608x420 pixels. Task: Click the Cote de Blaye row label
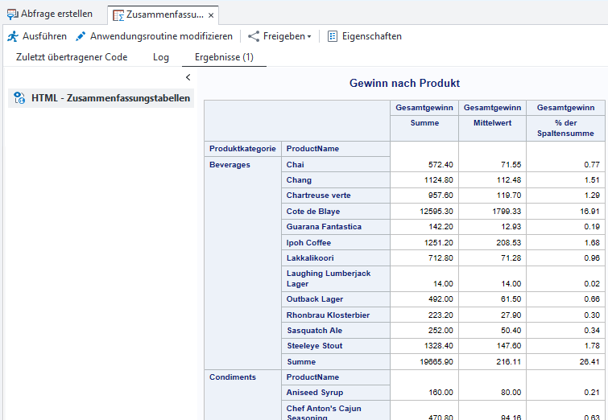point(313,212)
